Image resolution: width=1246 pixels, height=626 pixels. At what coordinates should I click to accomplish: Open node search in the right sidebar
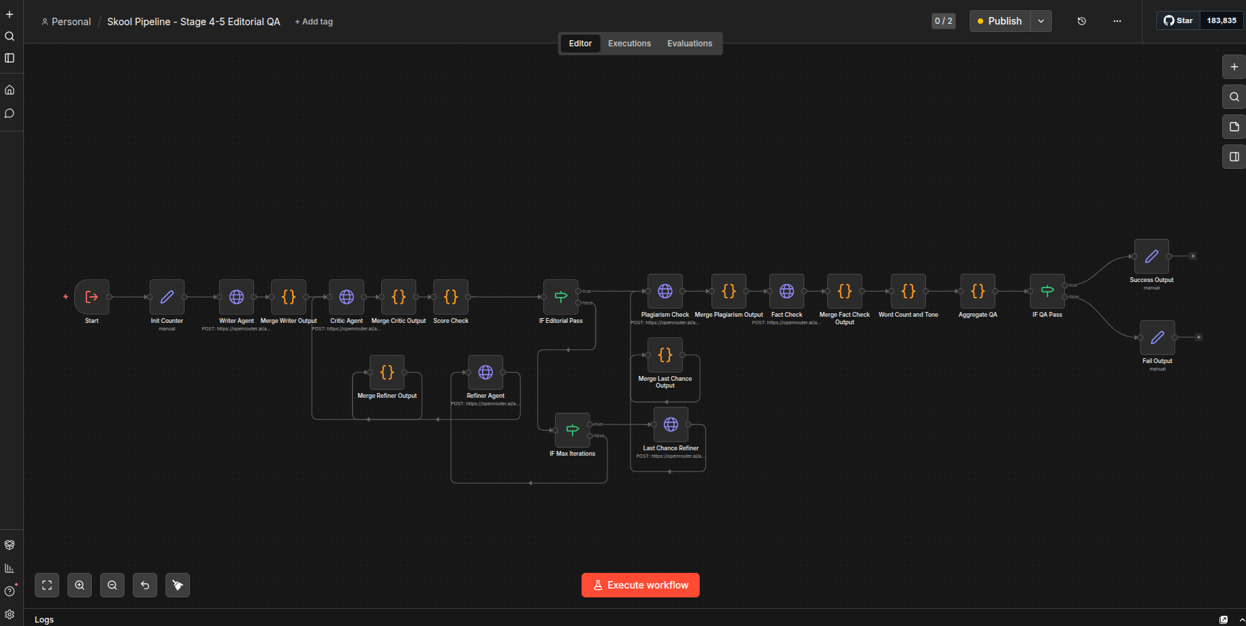1233,97
